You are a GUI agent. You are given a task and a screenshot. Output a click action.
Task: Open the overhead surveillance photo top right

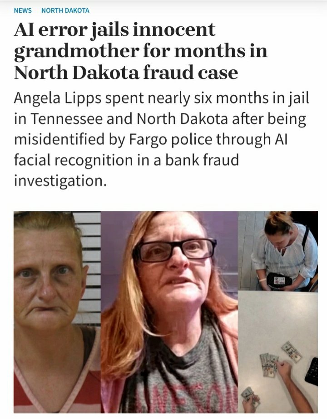278,251
